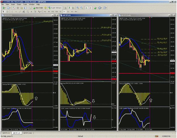
Task: Open a new chart from the toolbar
Action: (3, 8)
